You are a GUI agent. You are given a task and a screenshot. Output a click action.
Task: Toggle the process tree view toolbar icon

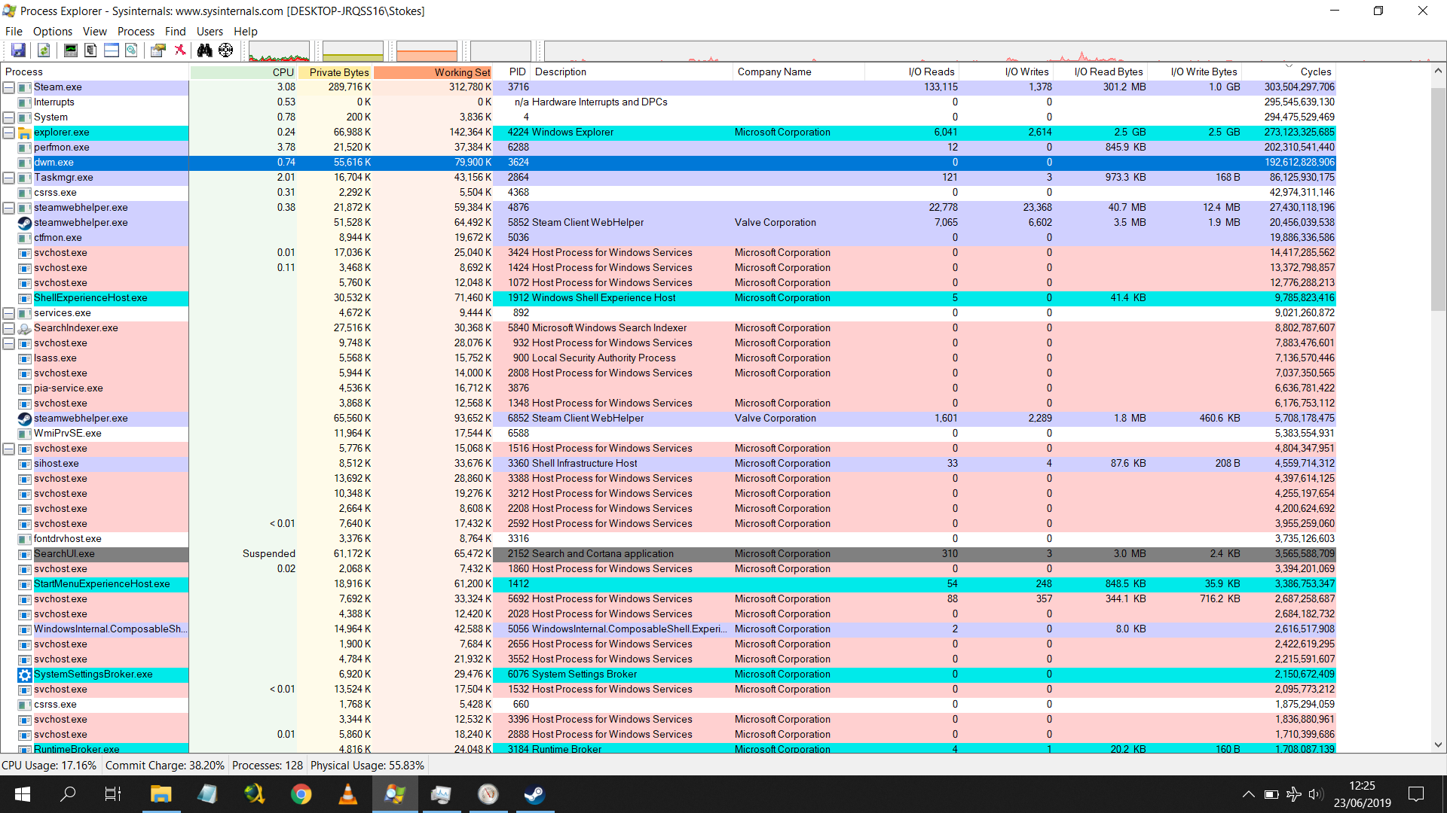click(x=90, y=50)
